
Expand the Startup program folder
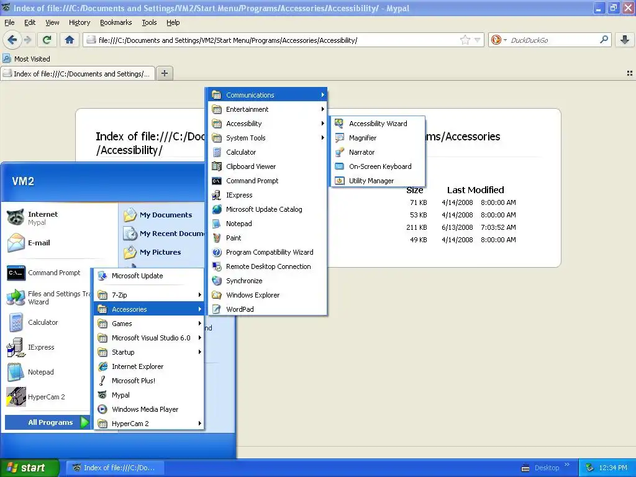click(149, 352)
